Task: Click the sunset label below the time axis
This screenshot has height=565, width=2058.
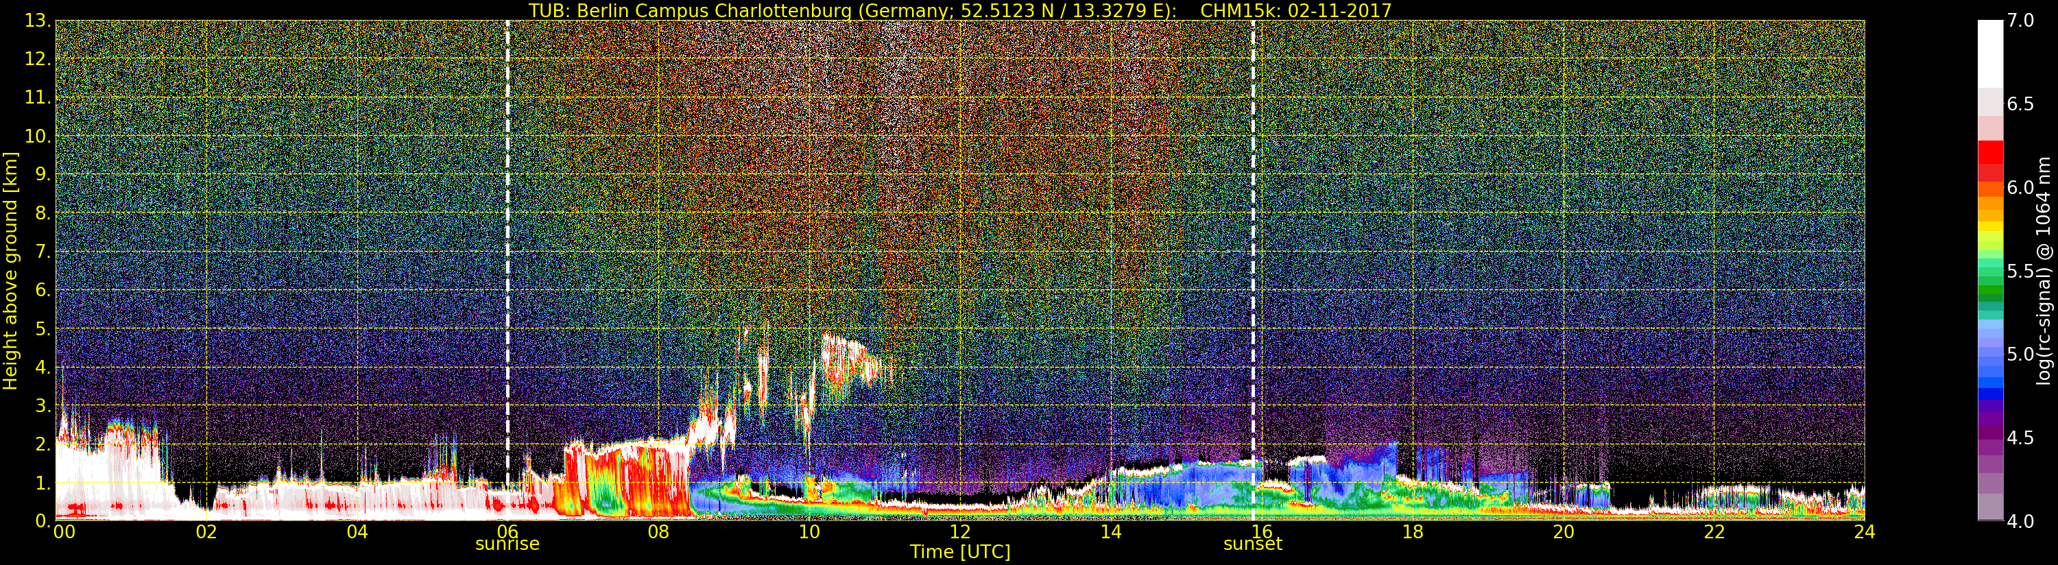Action: [x=1252, y=544]
